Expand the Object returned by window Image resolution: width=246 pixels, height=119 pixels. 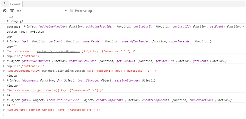point(8,80)
